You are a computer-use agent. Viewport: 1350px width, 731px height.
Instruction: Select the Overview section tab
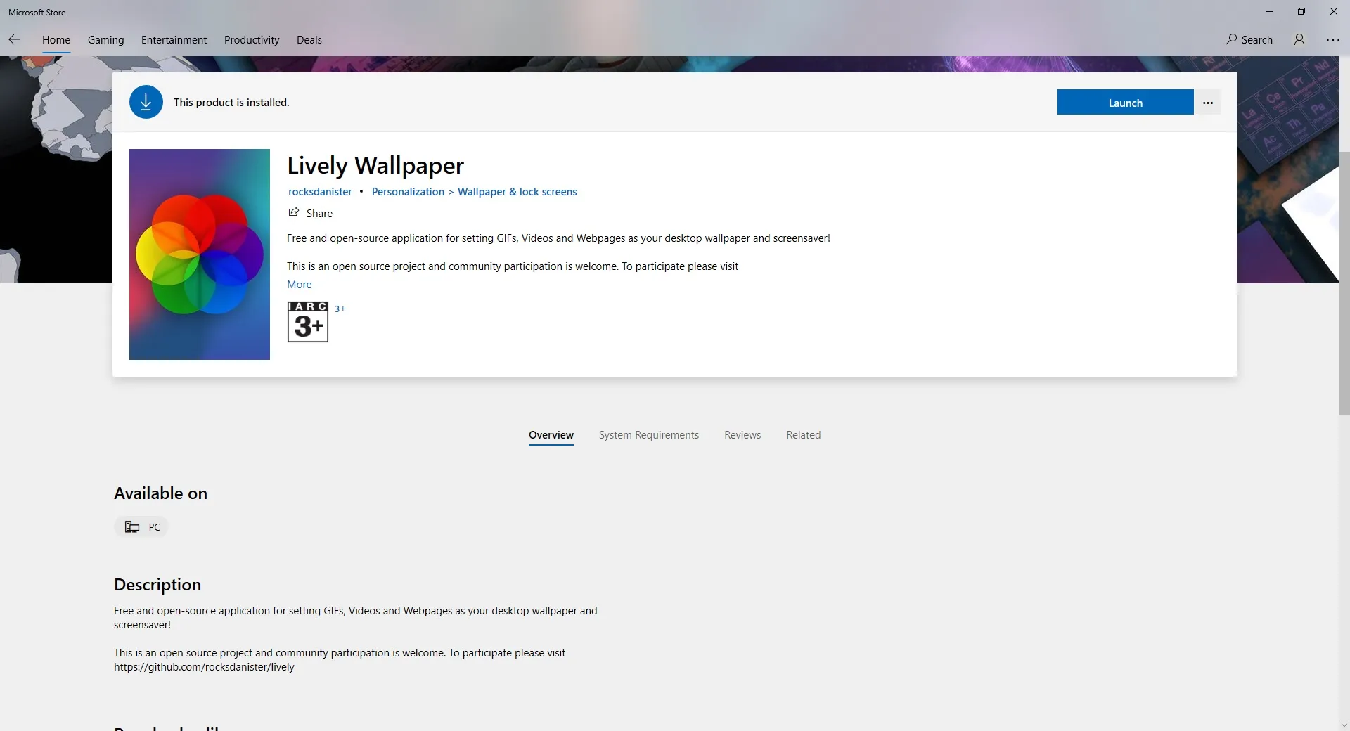(551, 435)
